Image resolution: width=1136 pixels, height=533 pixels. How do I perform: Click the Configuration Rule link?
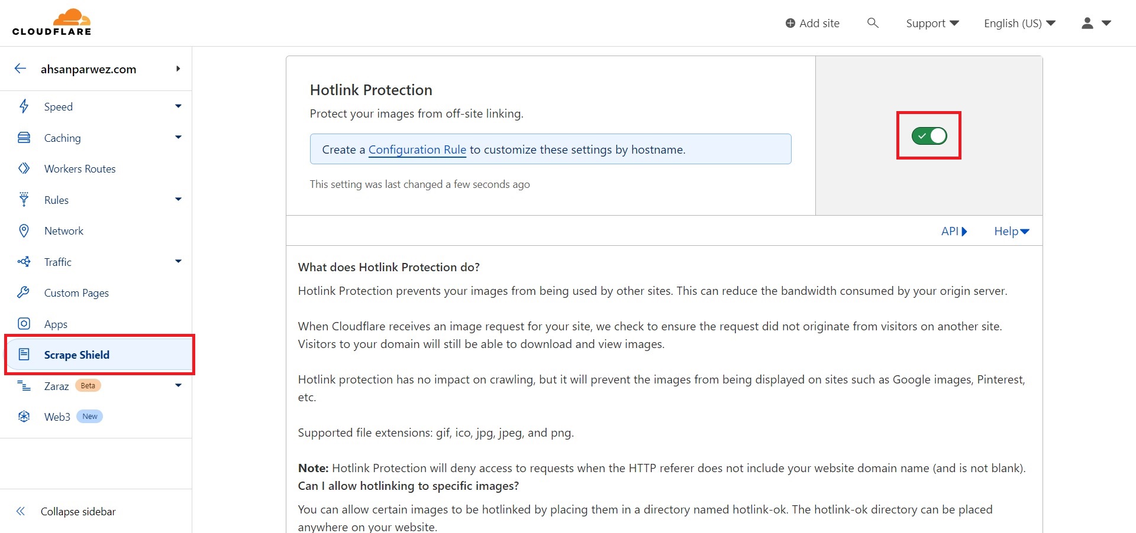pyautogui.click(x=417, y=149)
